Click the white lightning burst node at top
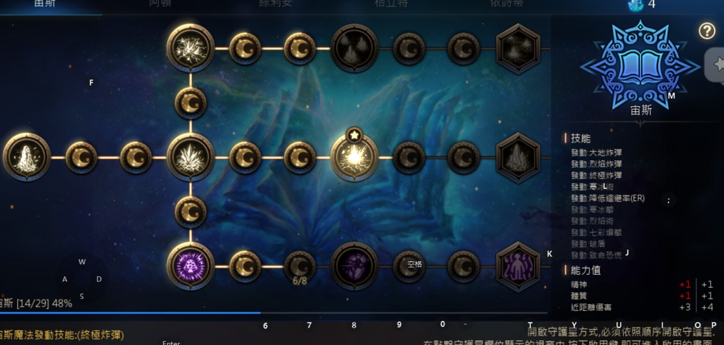The height and width of the screenshot is (345, 724). tap(190, 48)
